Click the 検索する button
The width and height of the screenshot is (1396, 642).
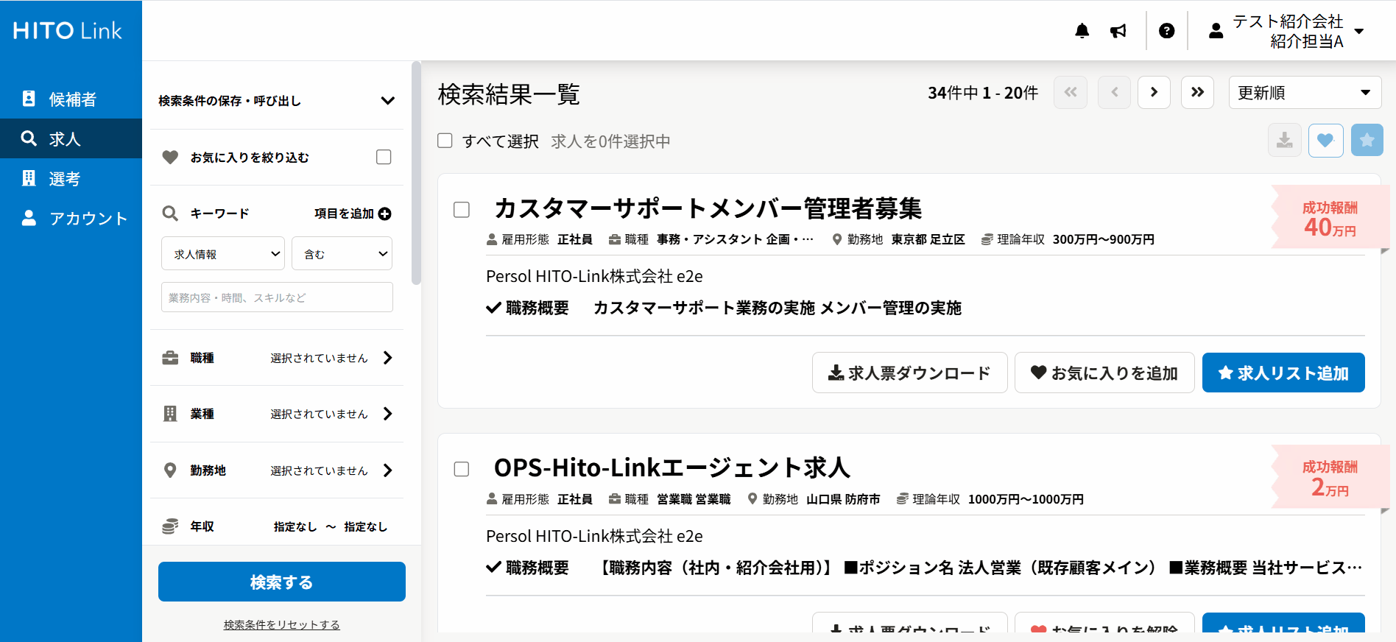coord(282,582)
